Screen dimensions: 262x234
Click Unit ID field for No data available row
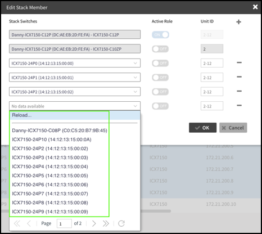(212, 106)
